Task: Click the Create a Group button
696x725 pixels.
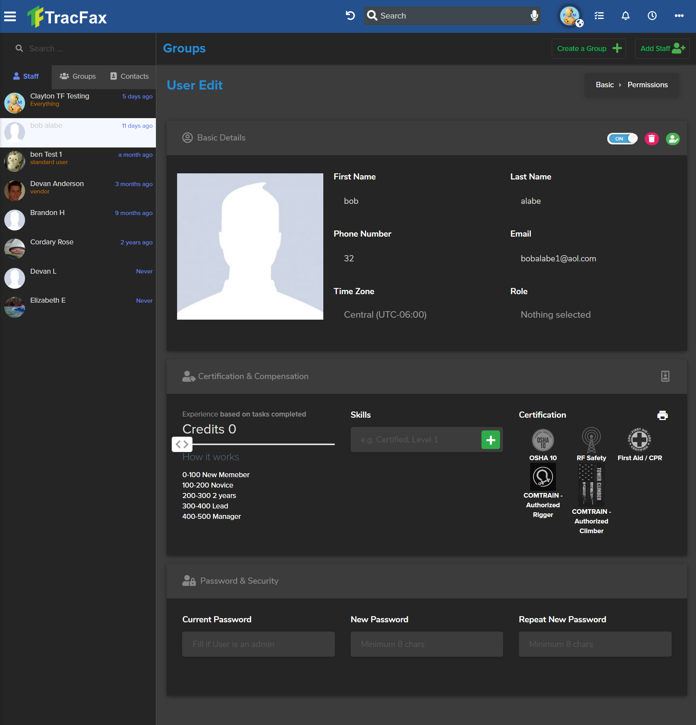Action: pos(589,49)
